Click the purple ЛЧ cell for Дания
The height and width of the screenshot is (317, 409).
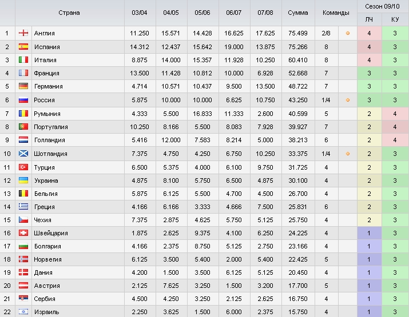pyautogui.click(x=369, y=272)
